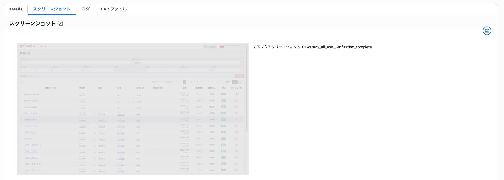The height and width of the screenshot is (180, 504).
Task: Click the highlighted page 1 pagination button
Action: pos(185,82)
